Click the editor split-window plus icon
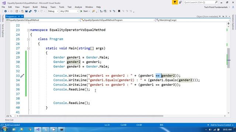Viewport: 236px width, 132px height. click(229, 23)
